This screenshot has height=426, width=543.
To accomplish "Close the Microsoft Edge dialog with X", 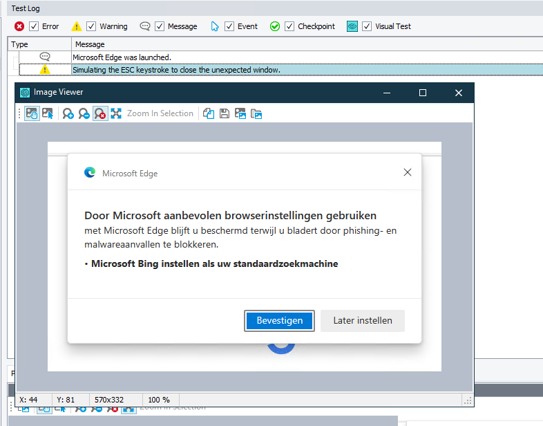I will pyautogui.click(x=408, y=172).
